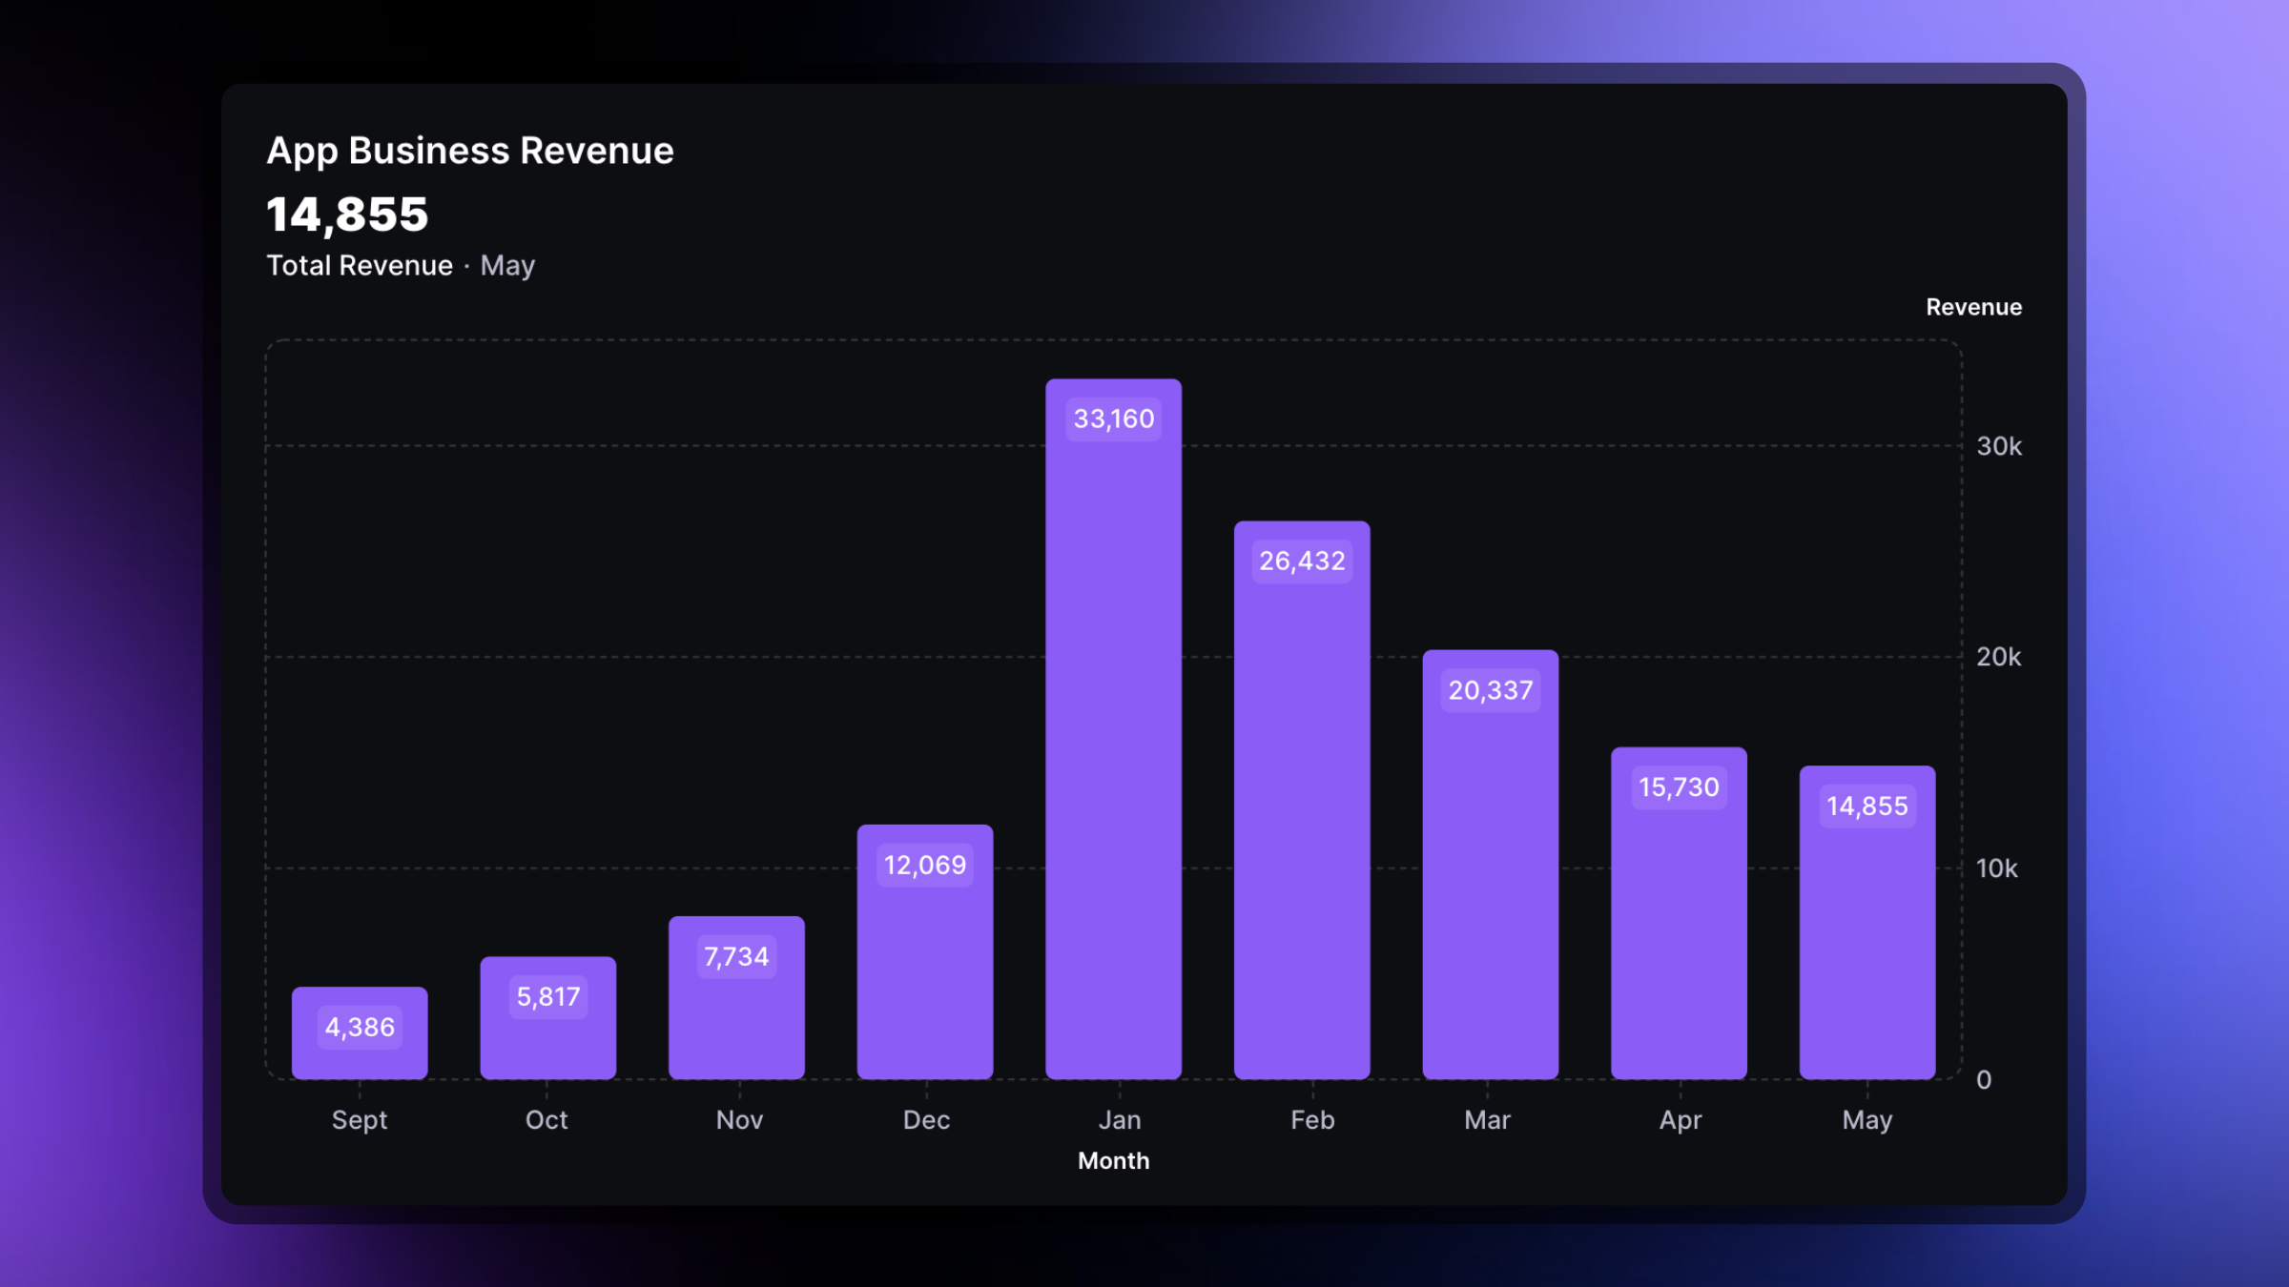
Task: Select the Dec revenue bar
Action: pyautogui.click(x=925, y=951)
